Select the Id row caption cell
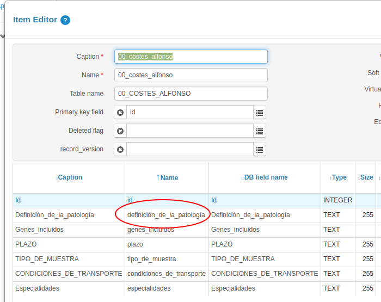Image resolution: width=381 pixels, height=302 pixels. tap(69, 200)
